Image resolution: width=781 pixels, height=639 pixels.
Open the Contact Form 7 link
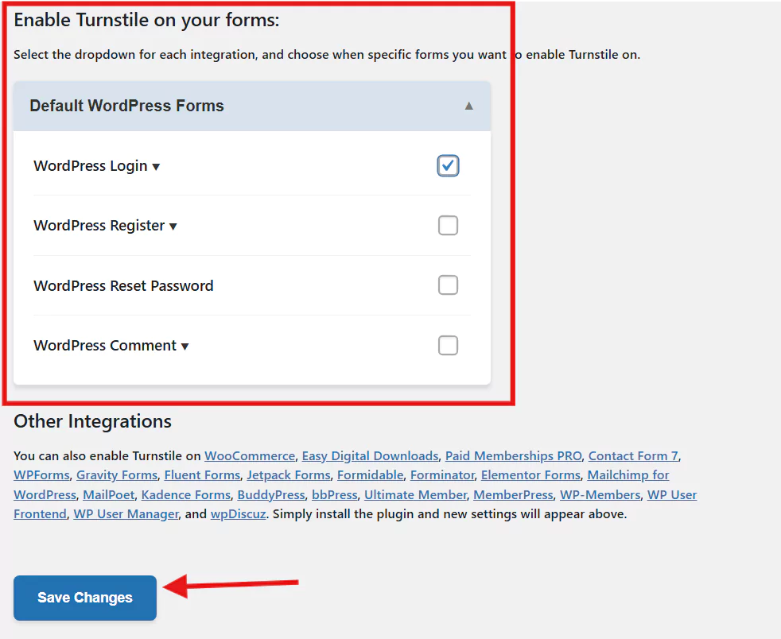coord(633,456)
